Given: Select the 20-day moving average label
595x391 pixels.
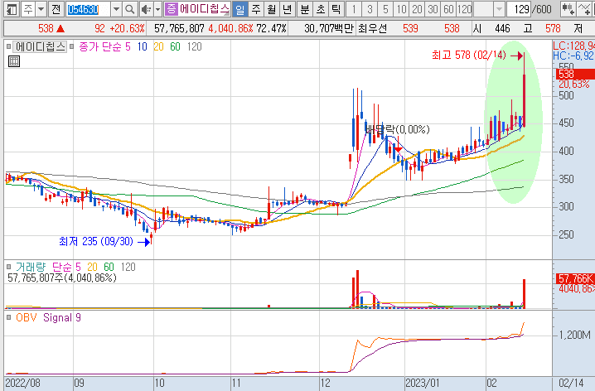Looking at the screenshot, I should coord(158,46).
